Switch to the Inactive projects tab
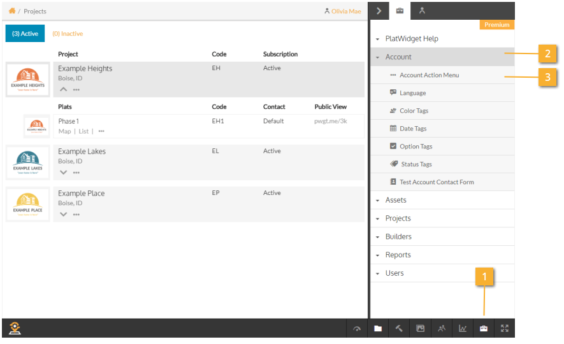This screenshot has height=344, width=564. [x=68, y=34]
